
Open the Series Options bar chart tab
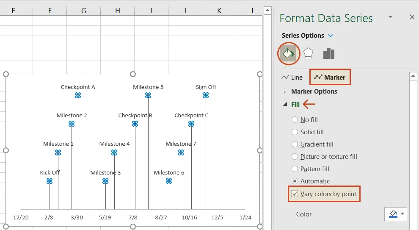[x=328, y=53]
